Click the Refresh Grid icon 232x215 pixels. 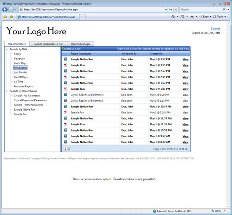(63, 49)
